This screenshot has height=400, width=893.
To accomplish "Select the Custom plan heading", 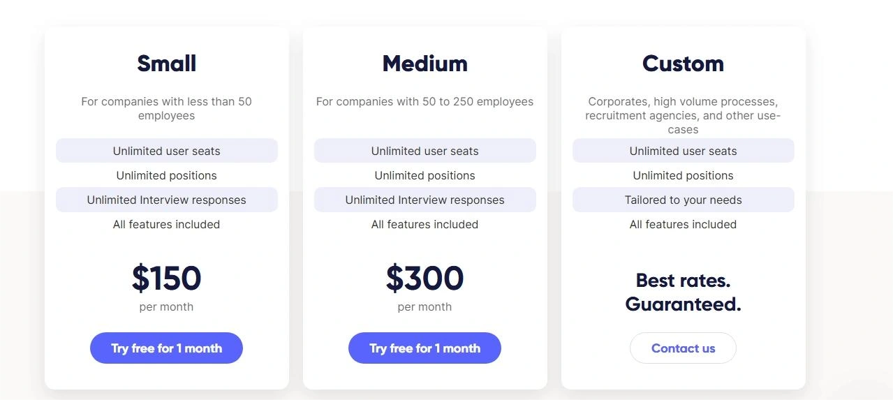I will (683, 64).
